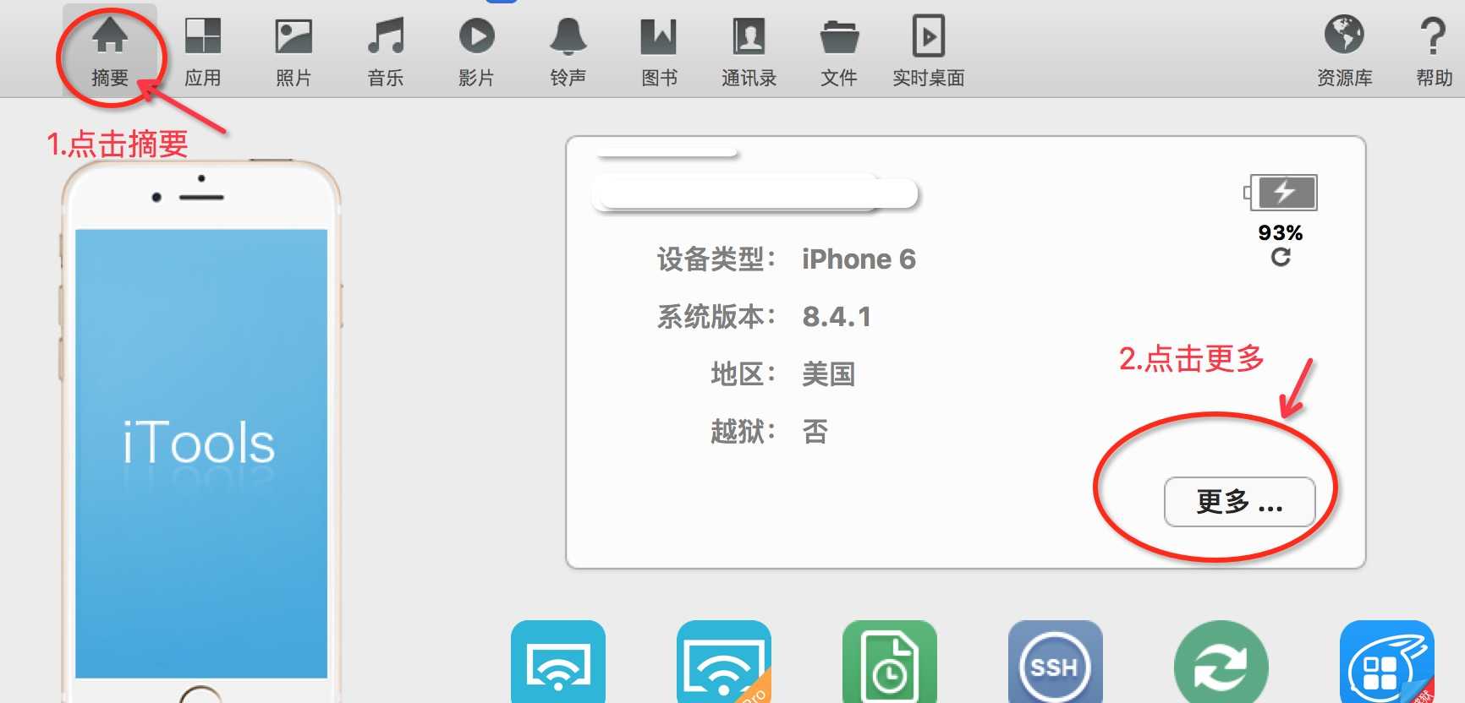Screen dimensions: 1465x703
Task: Click the 系统版本 label
Action: coord(716,317)
